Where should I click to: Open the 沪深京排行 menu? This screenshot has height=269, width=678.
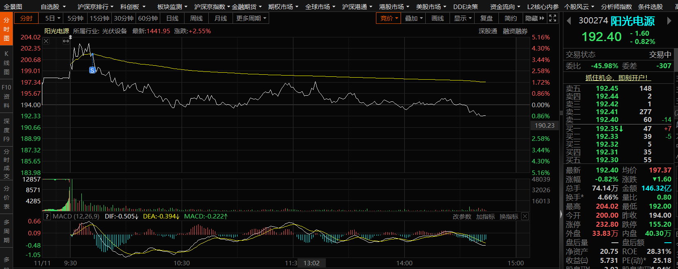(x=95, y=7)
